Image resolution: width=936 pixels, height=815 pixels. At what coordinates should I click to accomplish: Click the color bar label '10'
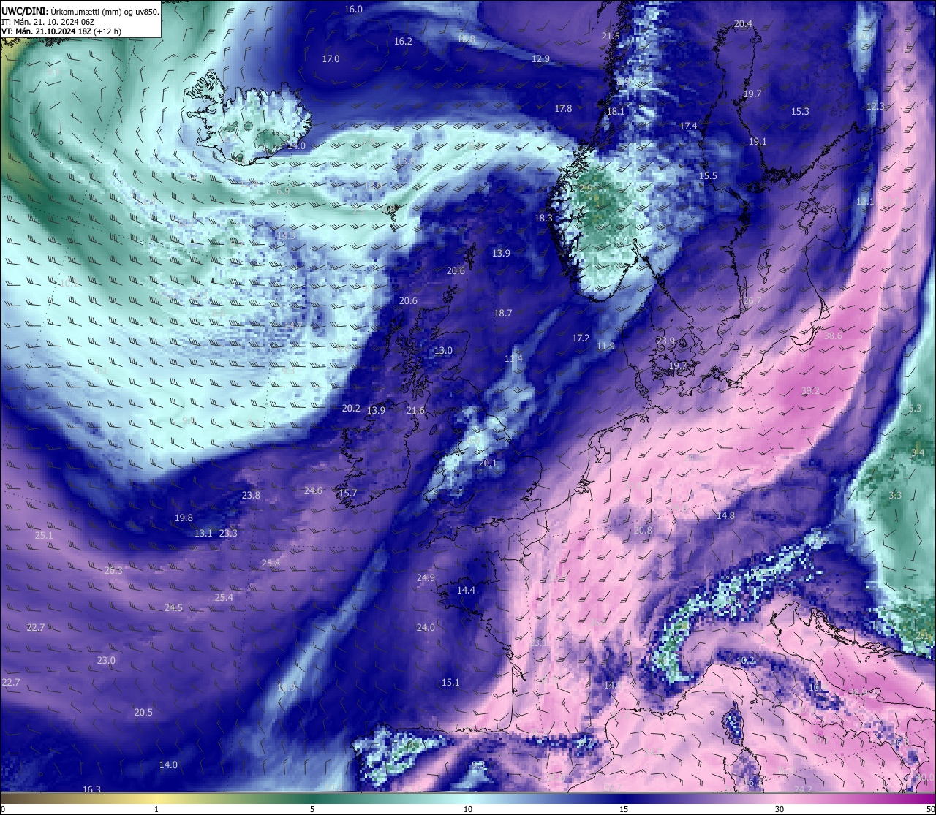(468, 809)
